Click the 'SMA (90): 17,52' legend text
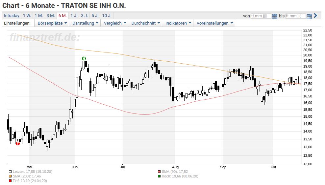 175,172
